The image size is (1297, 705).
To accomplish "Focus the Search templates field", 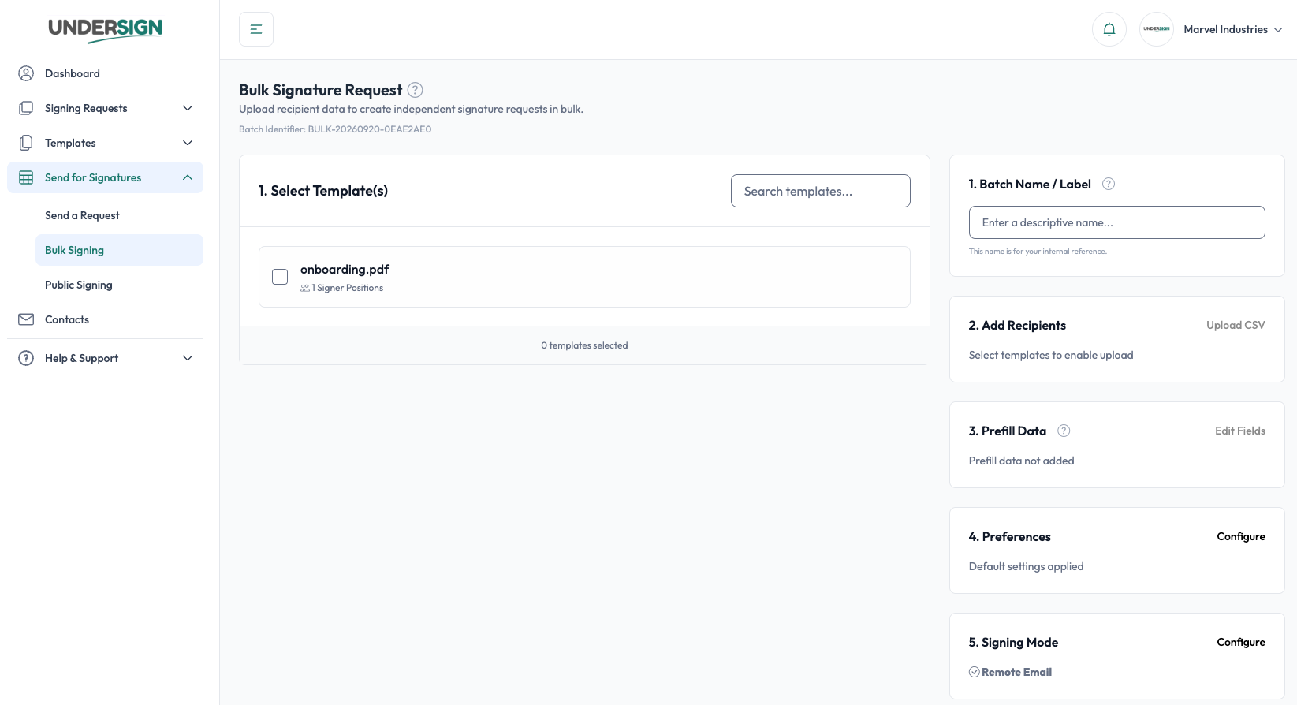I will (x=821, y=191).
